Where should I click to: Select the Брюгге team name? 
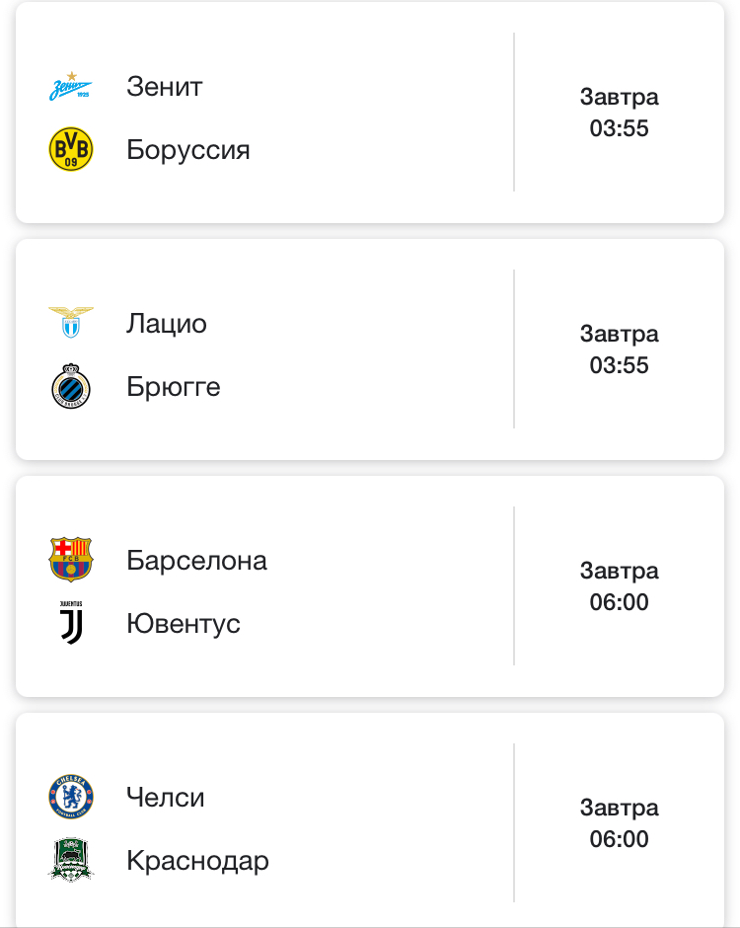pyautogui.click(x=174, y=387)
